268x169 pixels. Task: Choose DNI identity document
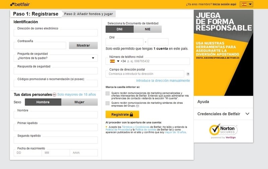(x=120, y=29)
